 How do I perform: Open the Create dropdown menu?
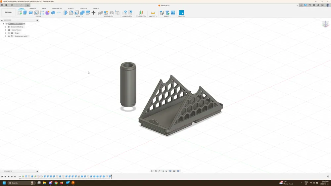click(x=39, y=16)
